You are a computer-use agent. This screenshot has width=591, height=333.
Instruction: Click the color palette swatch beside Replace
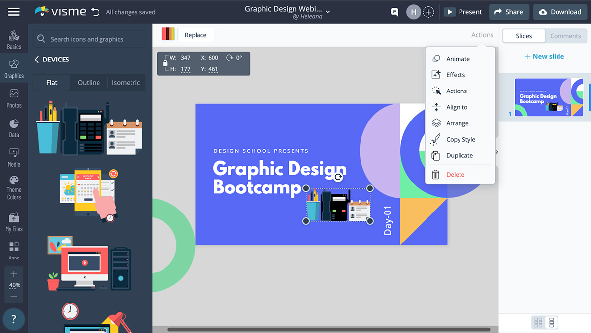tap(168, 34)
